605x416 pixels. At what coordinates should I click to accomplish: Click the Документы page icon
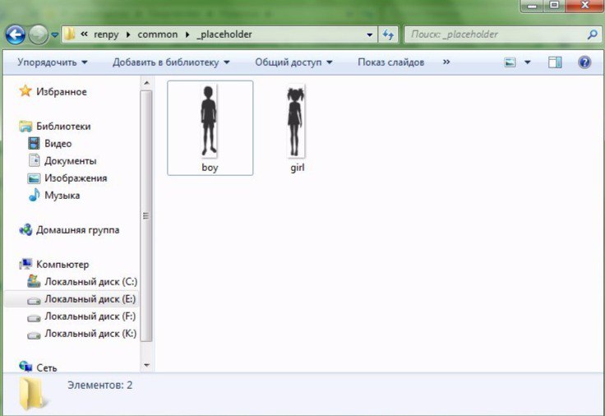[x=35, y=160]
